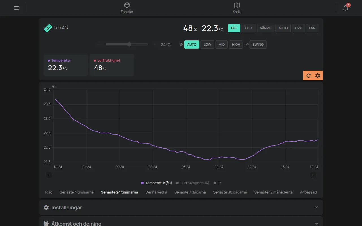Switch the AC mode to KYLA
Image resolution: width=362 pixels, height=226 pixels.
(x=249, y=28)
